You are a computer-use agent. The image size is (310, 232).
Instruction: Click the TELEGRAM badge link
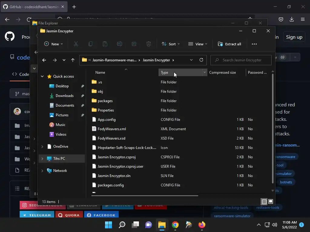[x=37, y=215]
